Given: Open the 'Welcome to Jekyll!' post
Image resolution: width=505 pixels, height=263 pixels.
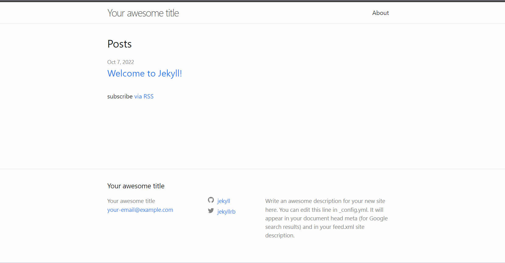Looking at the screenshot, I should [x=145, y=73].
